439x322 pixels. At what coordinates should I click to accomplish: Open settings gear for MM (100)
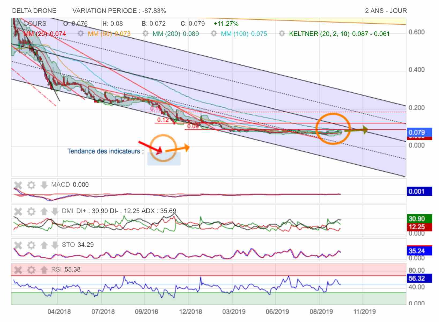214,34
